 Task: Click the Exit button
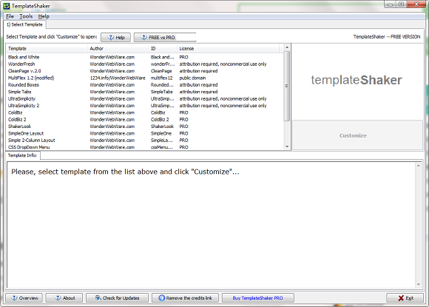(x=405, y=298)
